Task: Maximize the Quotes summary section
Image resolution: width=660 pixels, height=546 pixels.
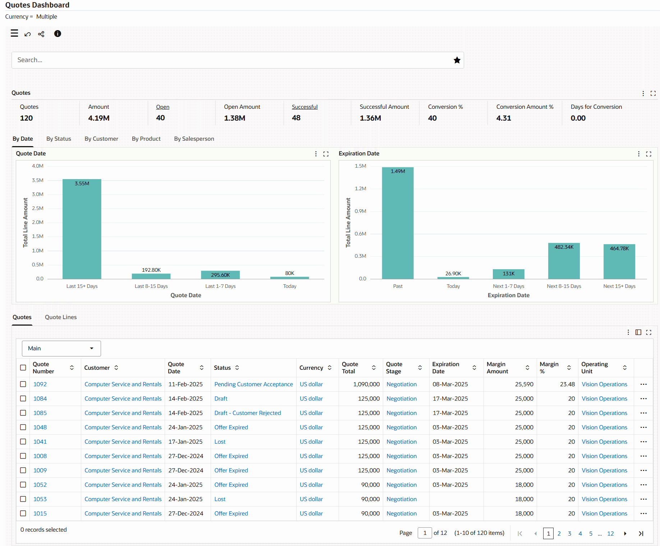Action: [x=653, y=93]
